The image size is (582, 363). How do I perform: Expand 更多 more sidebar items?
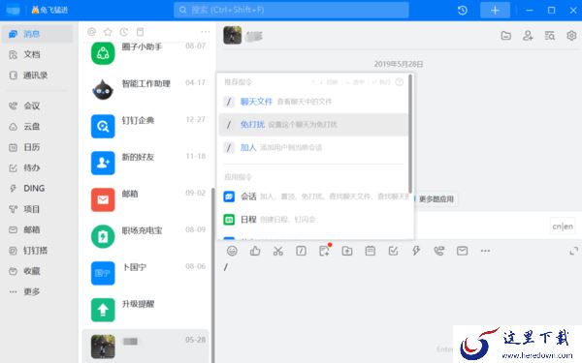tap(37, 291)
